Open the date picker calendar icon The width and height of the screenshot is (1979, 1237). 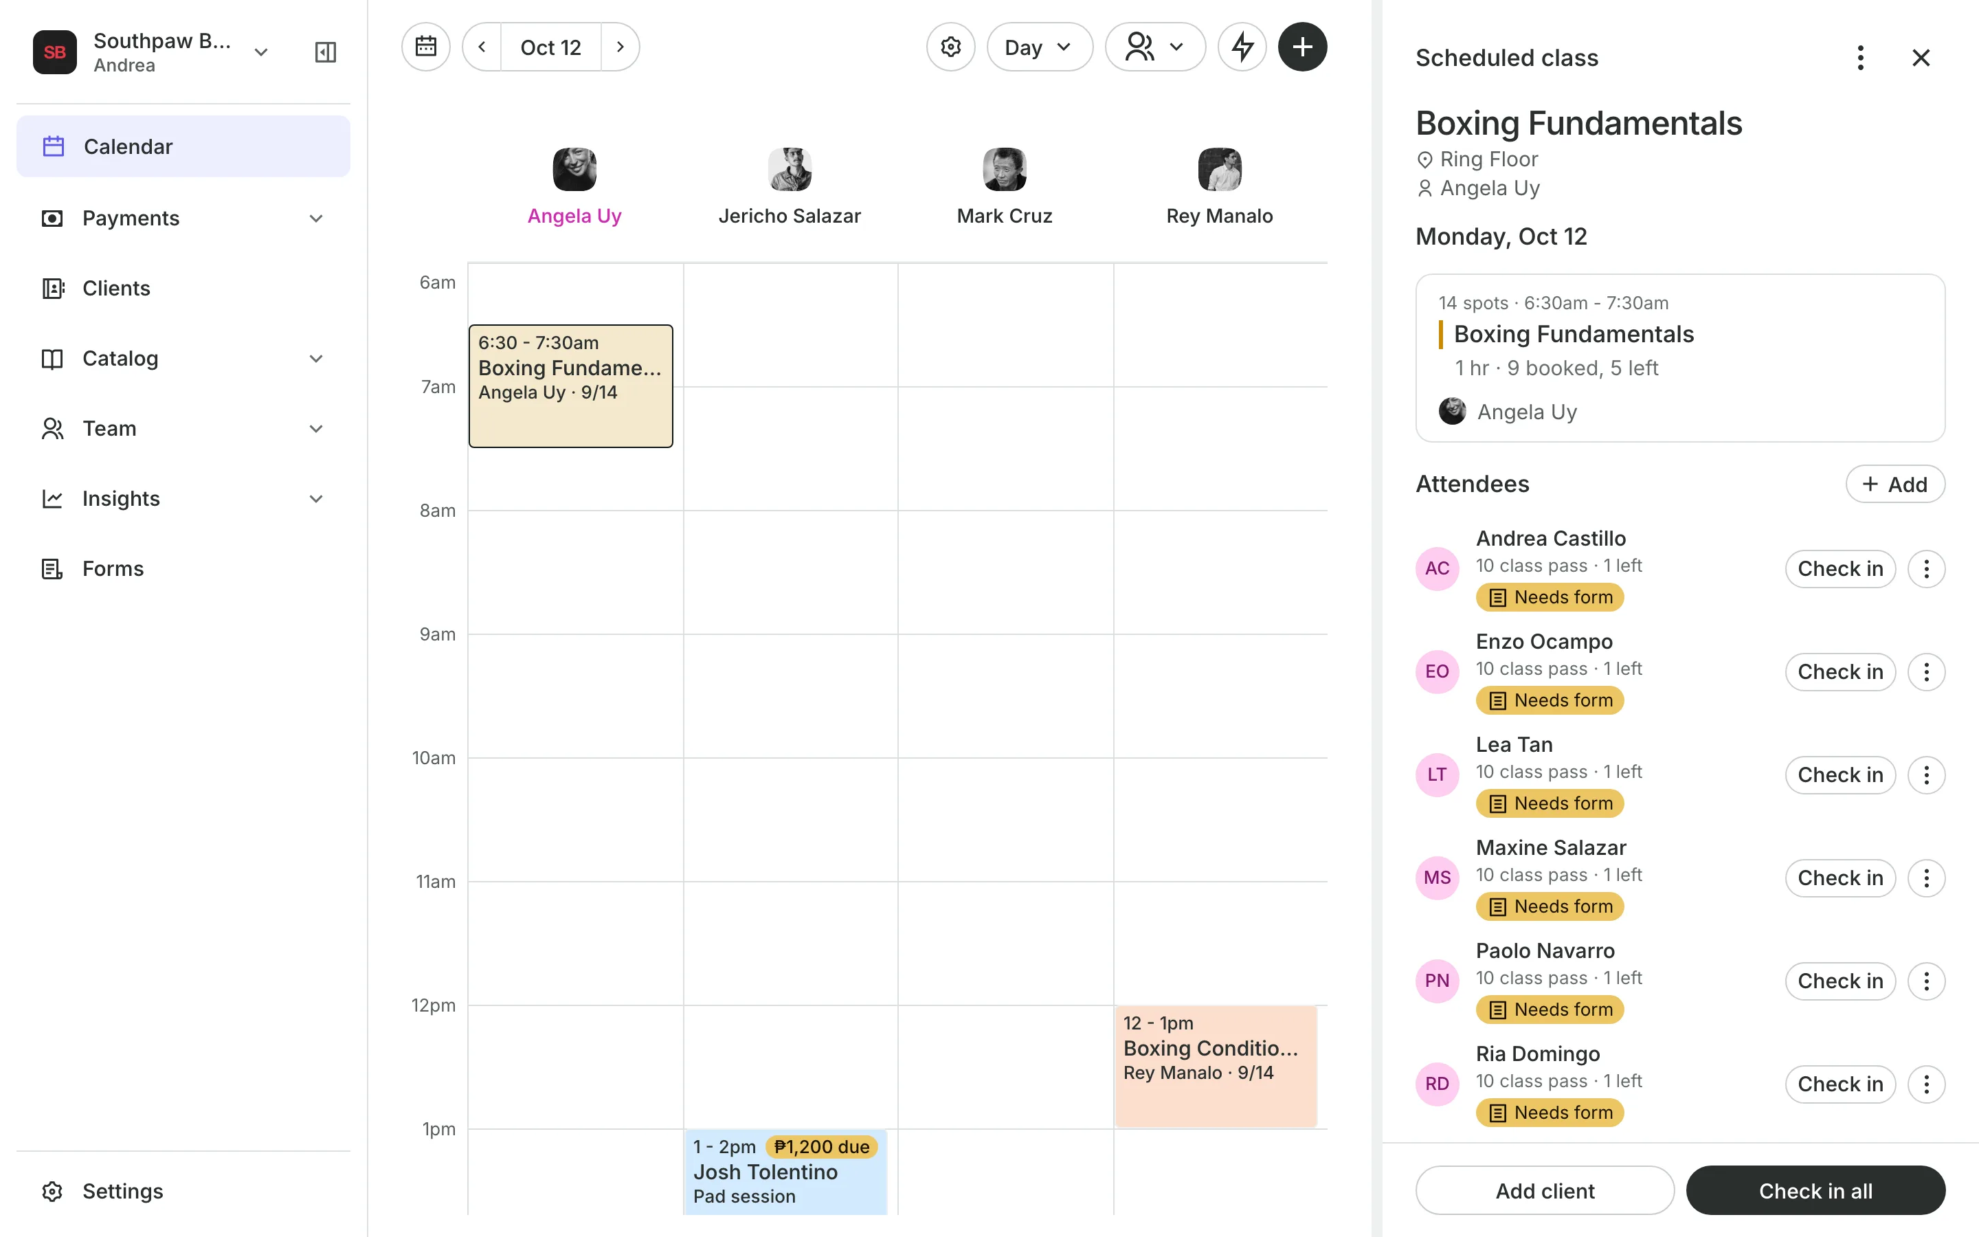(x=425, y=47)
